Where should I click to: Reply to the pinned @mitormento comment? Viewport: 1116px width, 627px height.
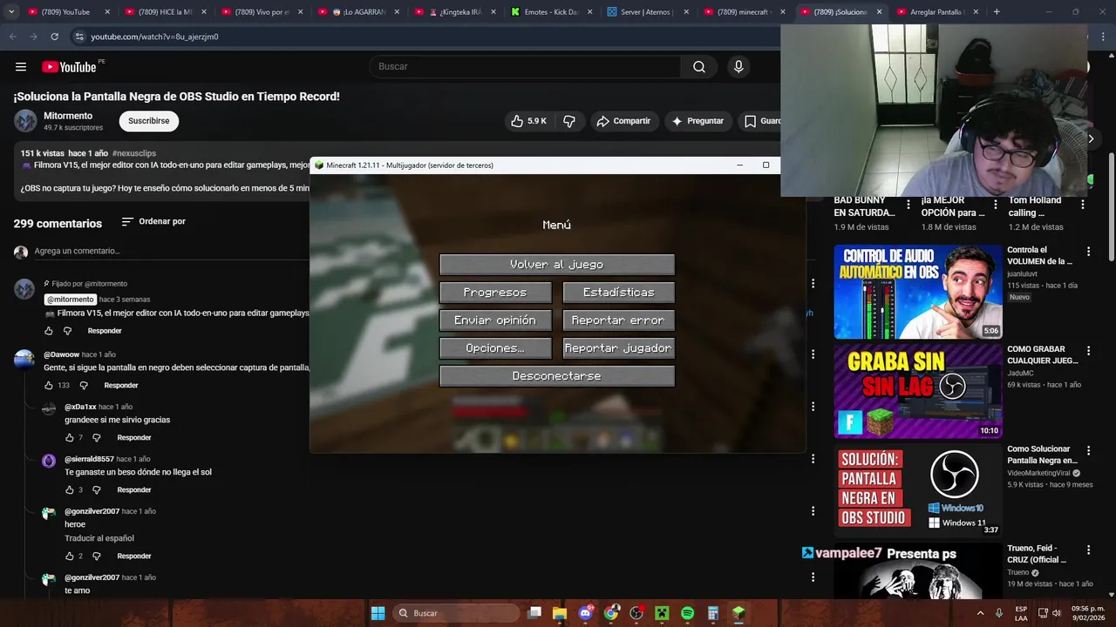click(x=105, y=331)
